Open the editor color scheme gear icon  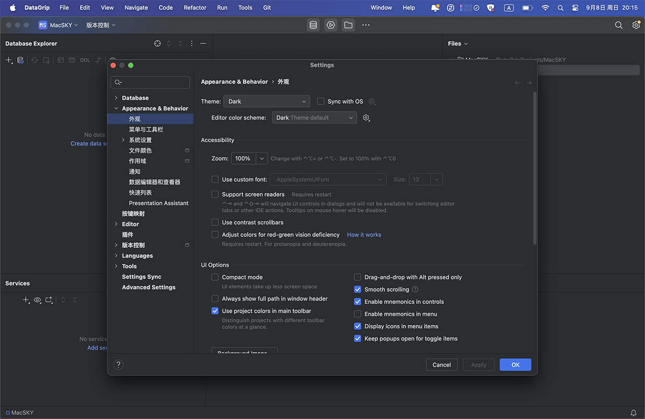point(367,118)
